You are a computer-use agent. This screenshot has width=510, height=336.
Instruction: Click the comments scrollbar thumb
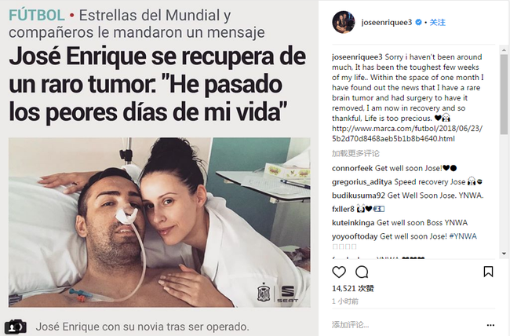click(x=504, y=94)
